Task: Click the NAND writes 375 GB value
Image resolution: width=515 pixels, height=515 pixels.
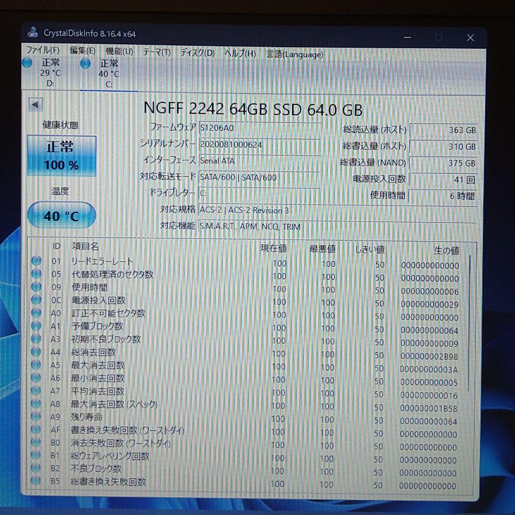Action: [443, 163]
